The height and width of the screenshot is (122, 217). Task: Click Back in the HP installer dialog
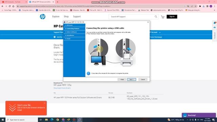(x=122, y=80)
